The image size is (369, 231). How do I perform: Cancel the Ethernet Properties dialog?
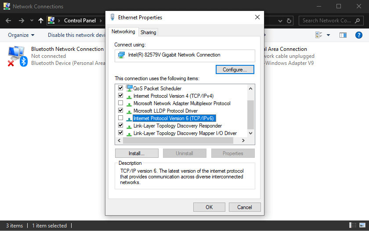[x=245, y=207]
